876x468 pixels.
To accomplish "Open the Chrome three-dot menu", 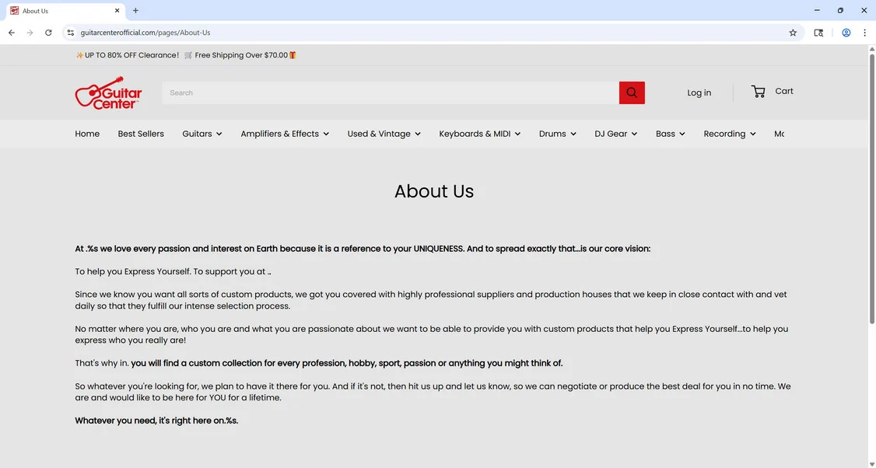I will [x=865, y=33].
